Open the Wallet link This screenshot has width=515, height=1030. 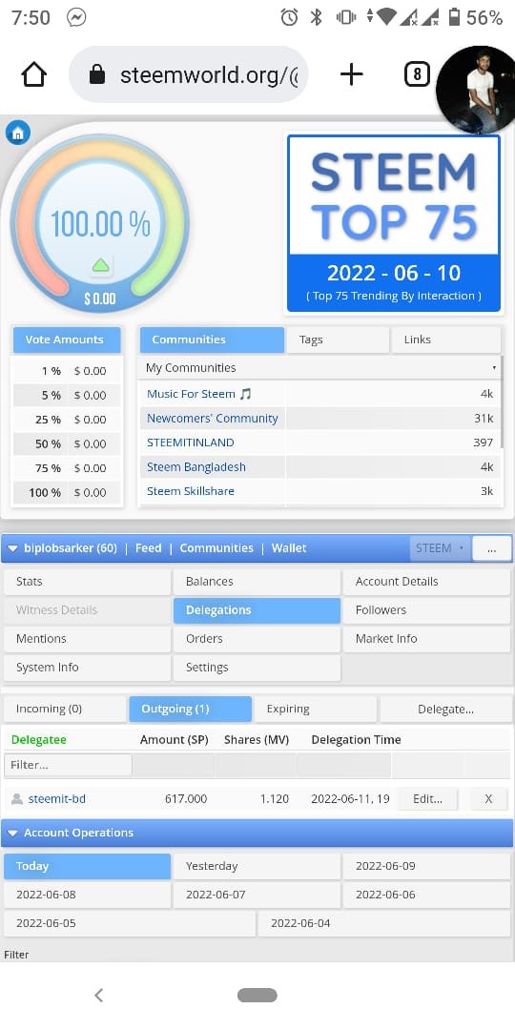pyautogui.click(x=289, y=547)
